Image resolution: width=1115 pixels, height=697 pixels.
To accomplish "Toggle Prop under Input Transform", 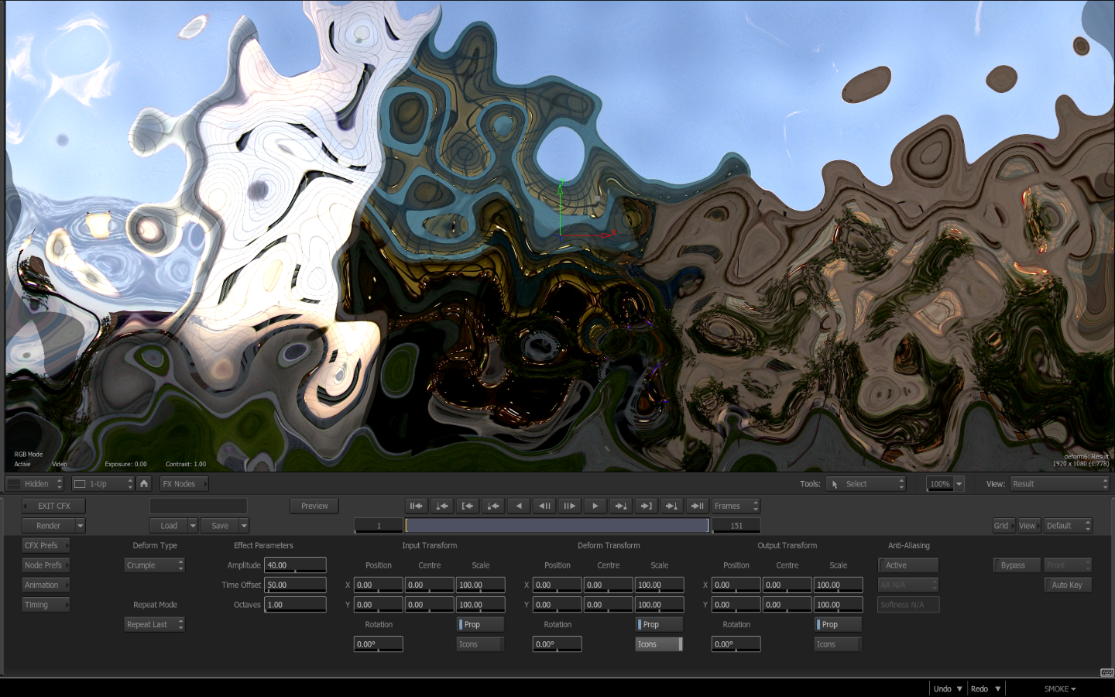I will coord(480,625).
